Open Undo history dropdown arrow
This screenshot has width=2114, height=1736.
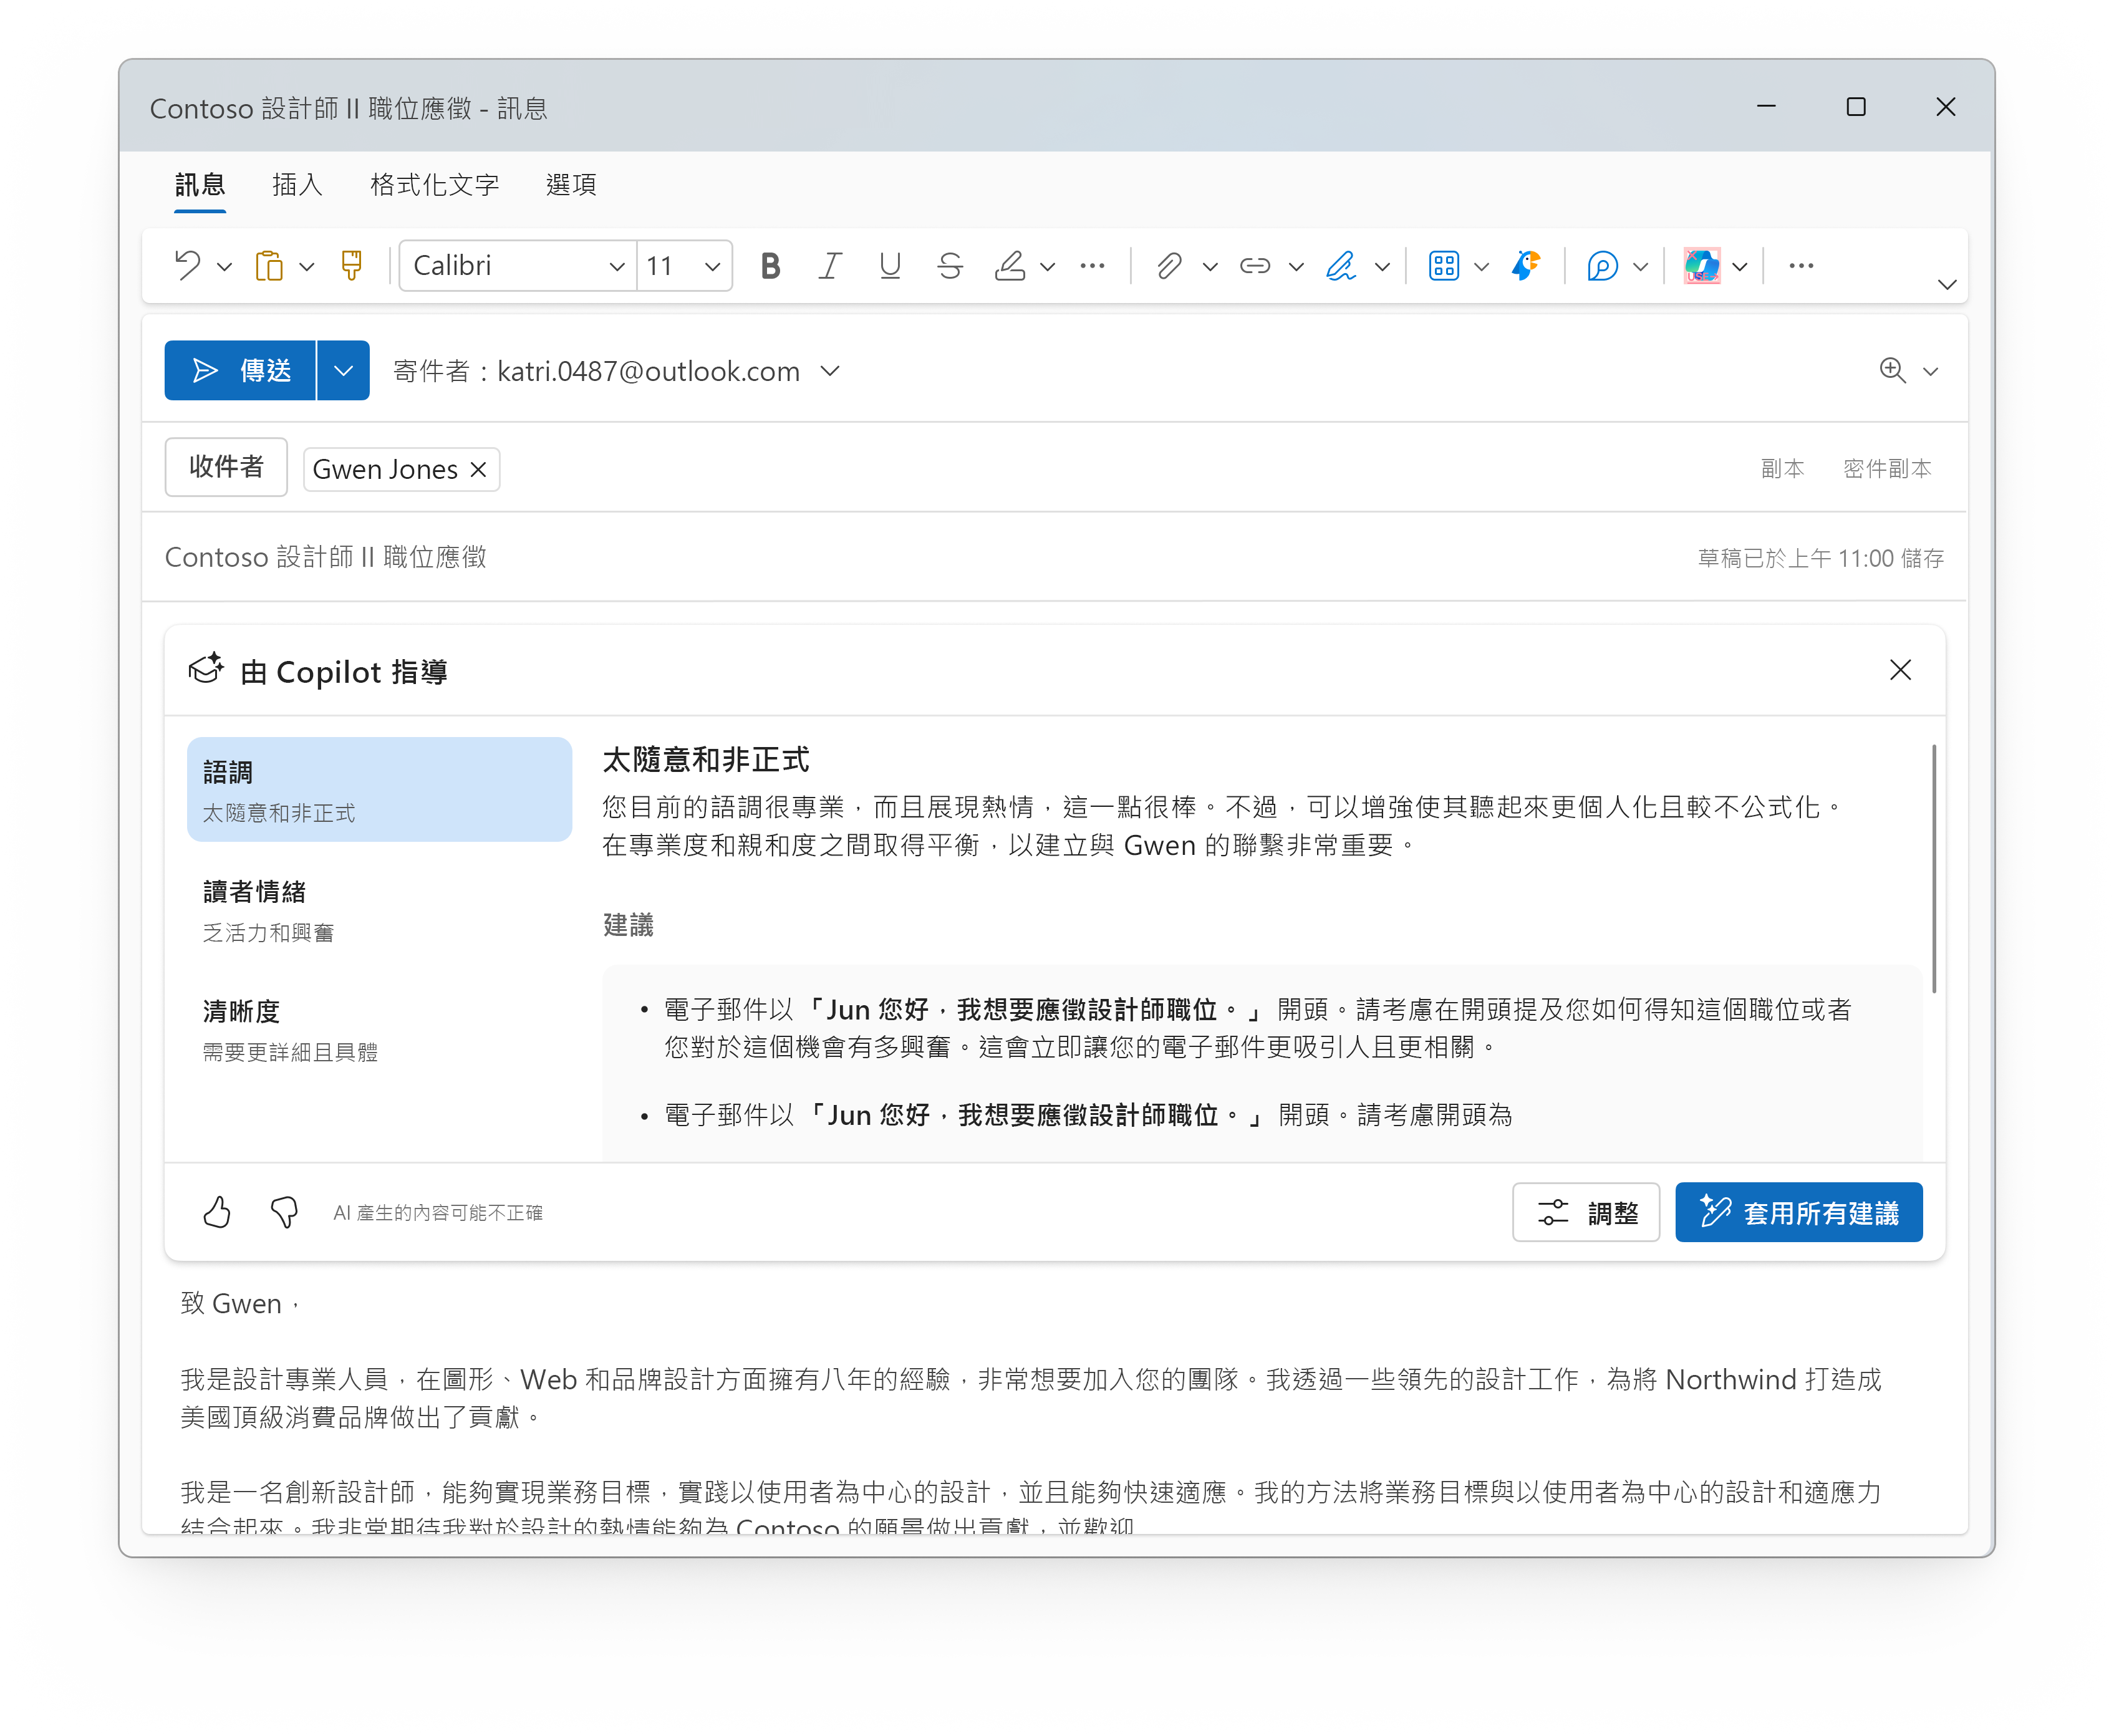[x=225, y=267]
